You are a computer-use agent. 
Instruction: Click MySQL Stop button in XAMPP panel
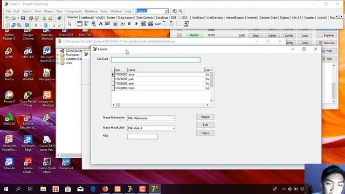[256, 36]
